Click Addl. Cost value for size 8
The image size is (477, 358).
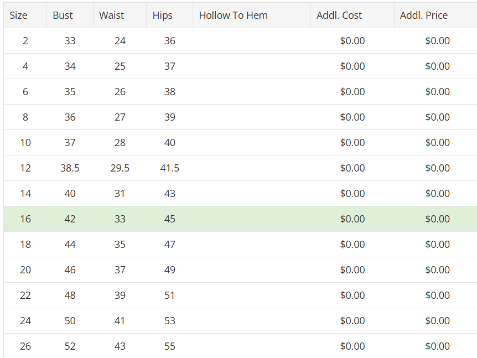352,117
